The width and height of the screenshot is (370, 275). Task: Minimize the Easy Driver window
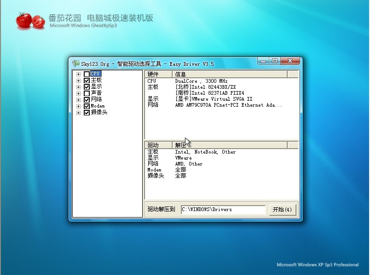tap(263, 61)
